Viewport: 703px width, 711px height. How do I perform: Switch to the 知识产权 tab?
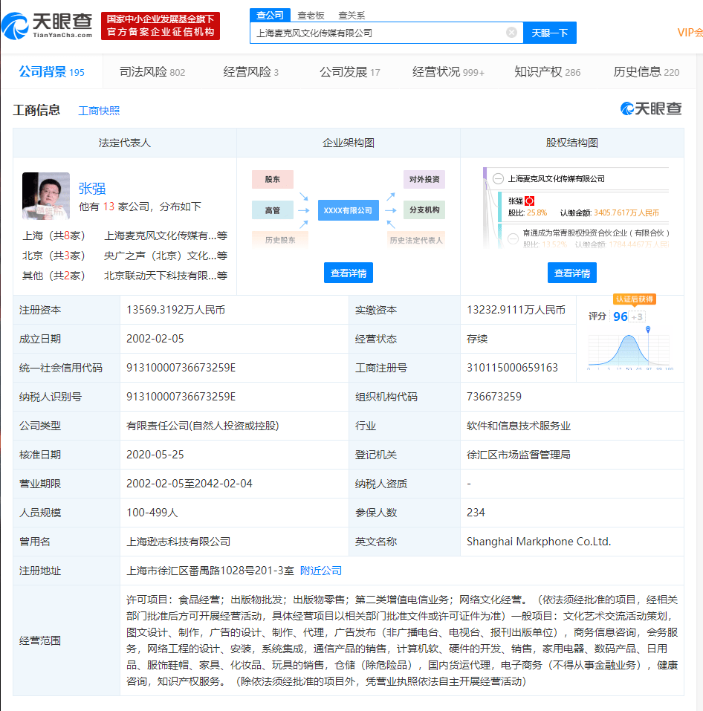tap(547, 72)
